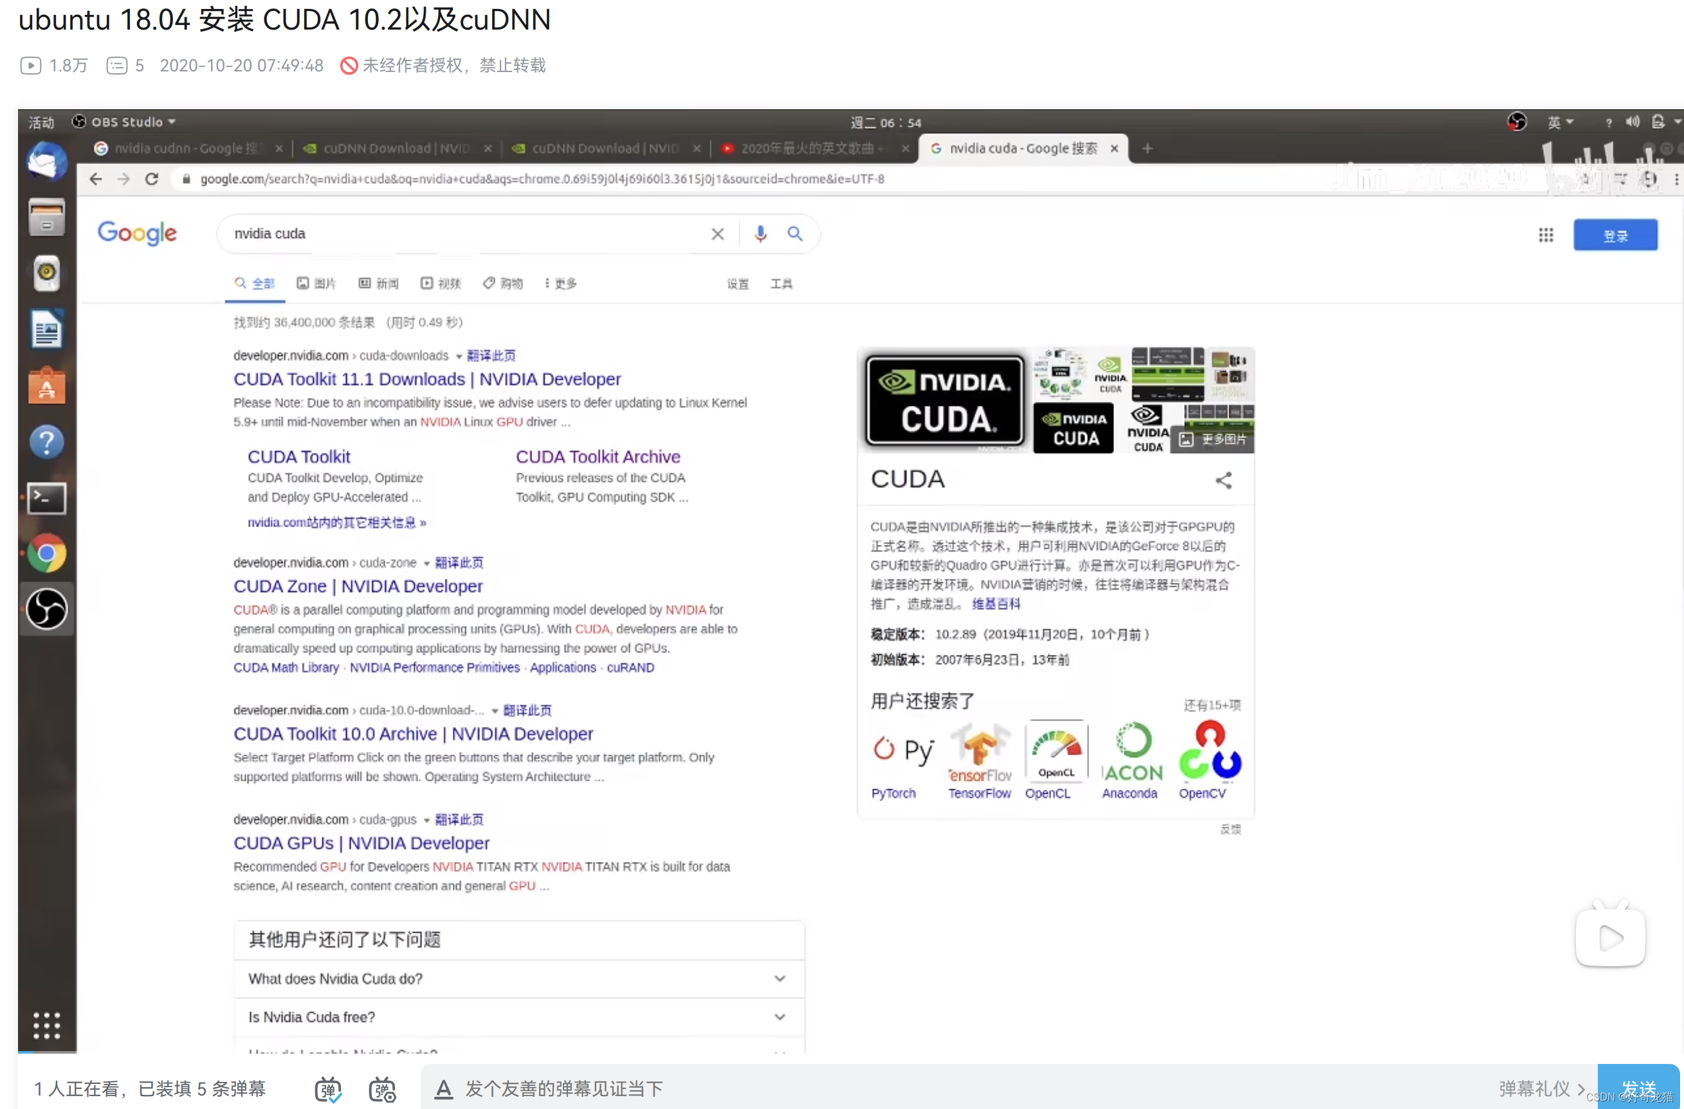Switch to Chrome in the dock
Screen dimensions: 1684x1109
(x=47, y=553)
